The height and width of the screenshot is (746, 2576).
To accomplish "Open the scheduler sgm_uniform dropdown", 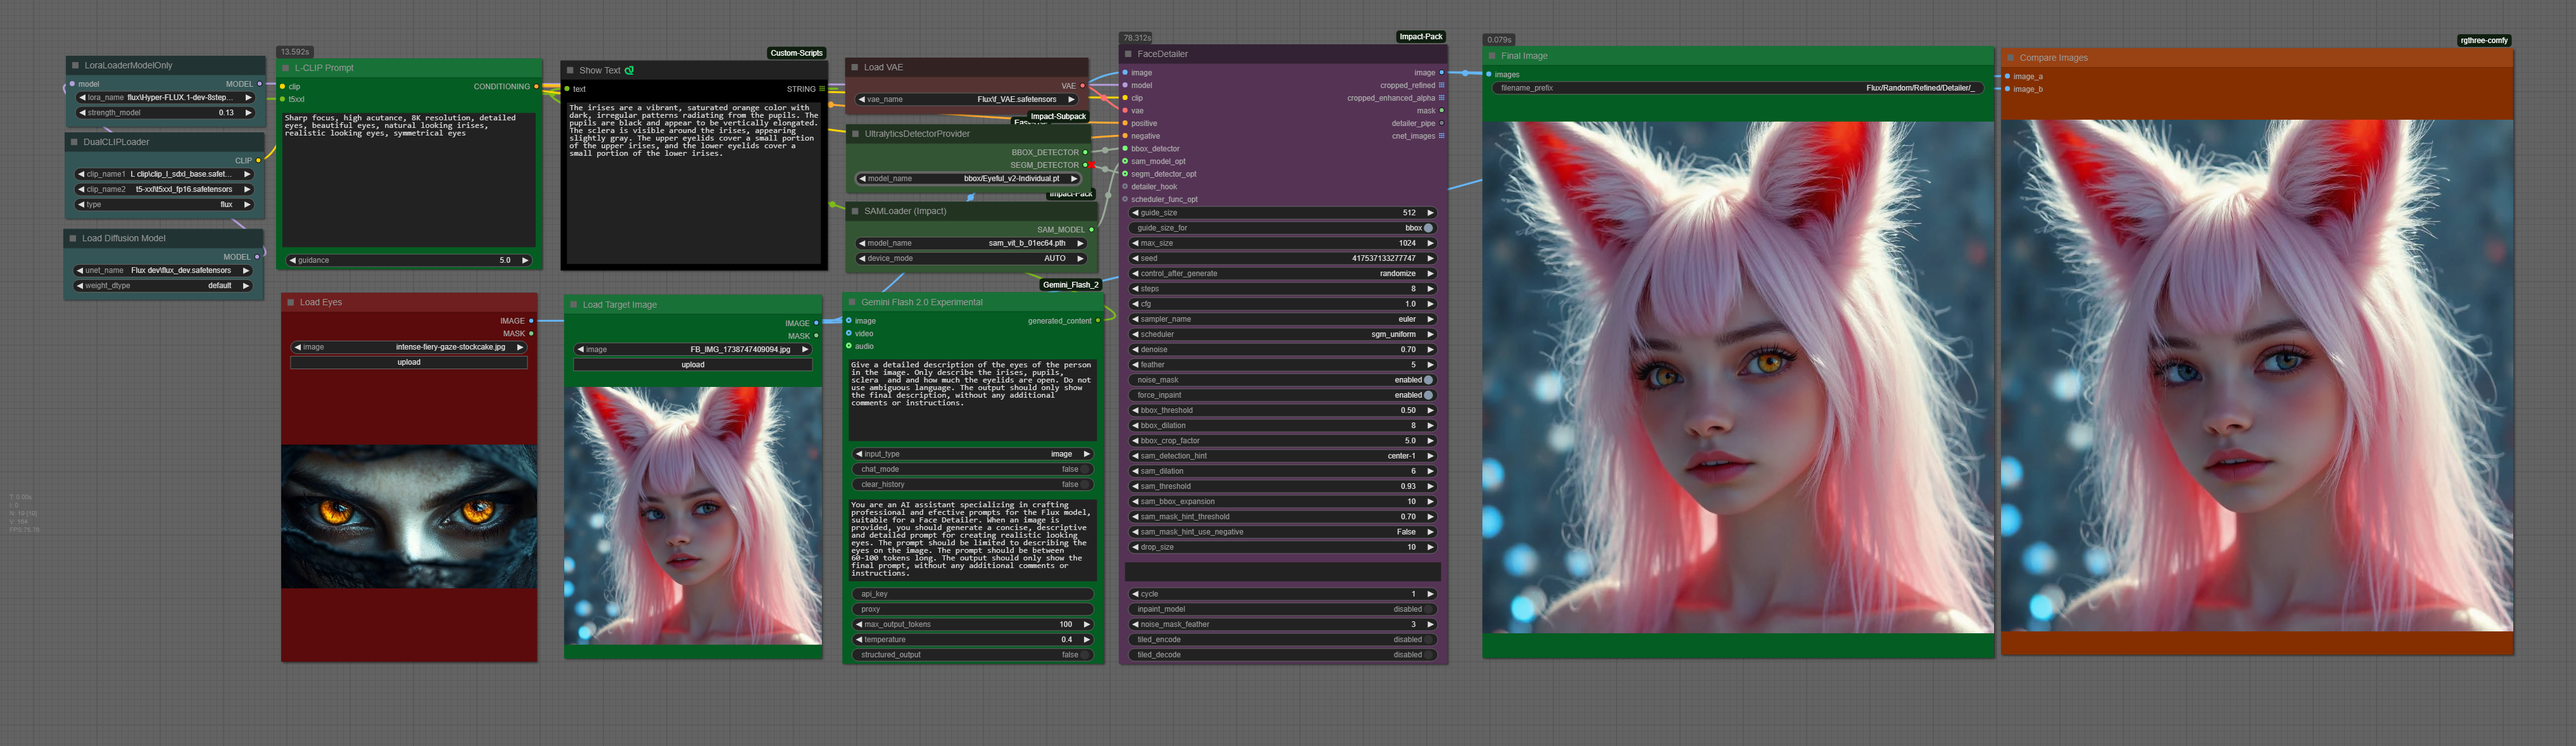I will tap(1283, 334).
